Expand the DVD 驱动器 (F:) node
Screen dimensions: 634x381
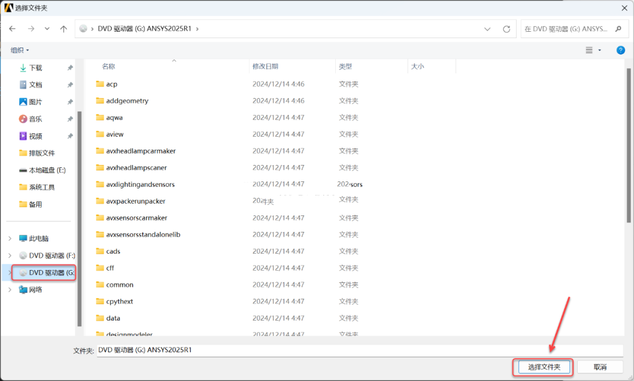10,255
